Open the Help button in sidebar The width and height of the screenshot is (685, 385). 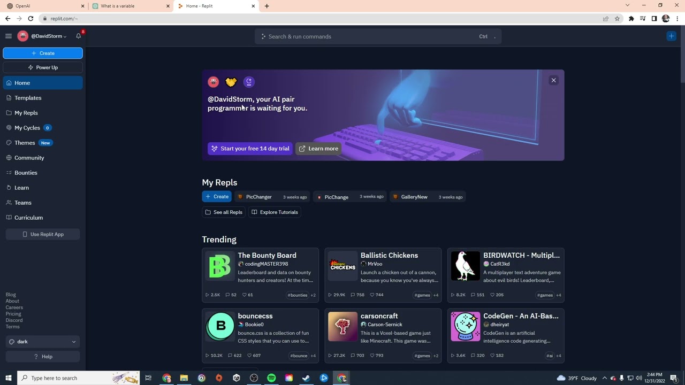click(x=43, y=357)
